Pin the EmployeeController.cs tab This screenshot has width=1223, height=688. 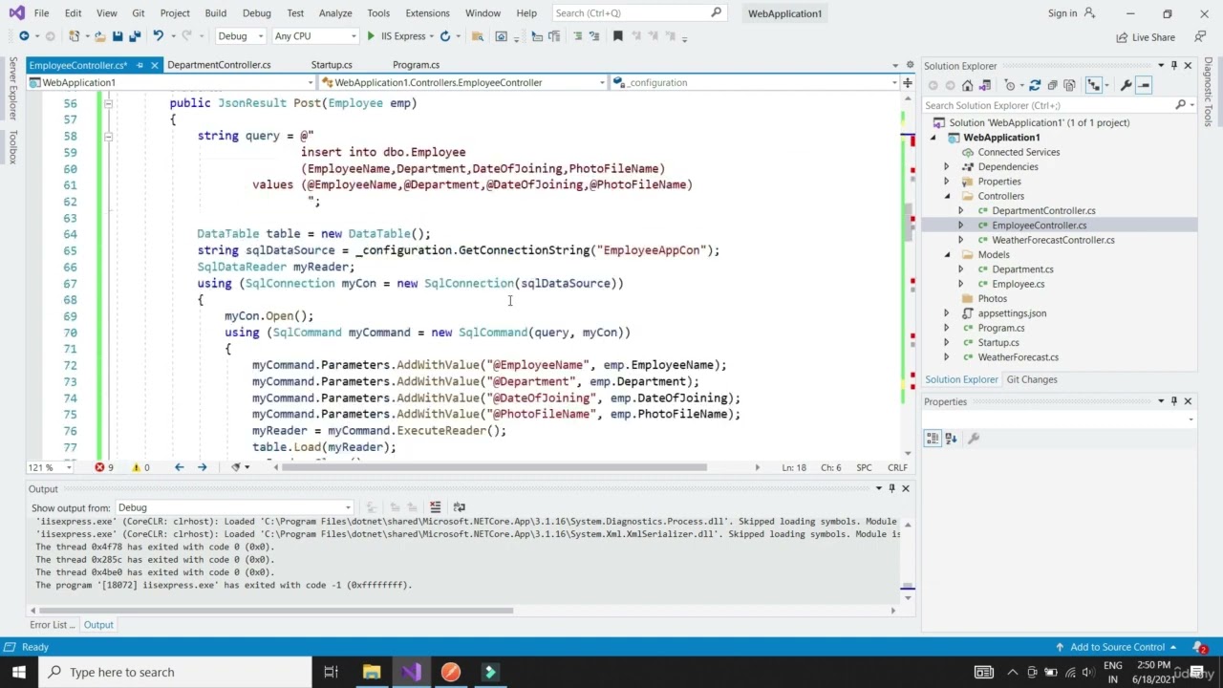coord(139,65)
